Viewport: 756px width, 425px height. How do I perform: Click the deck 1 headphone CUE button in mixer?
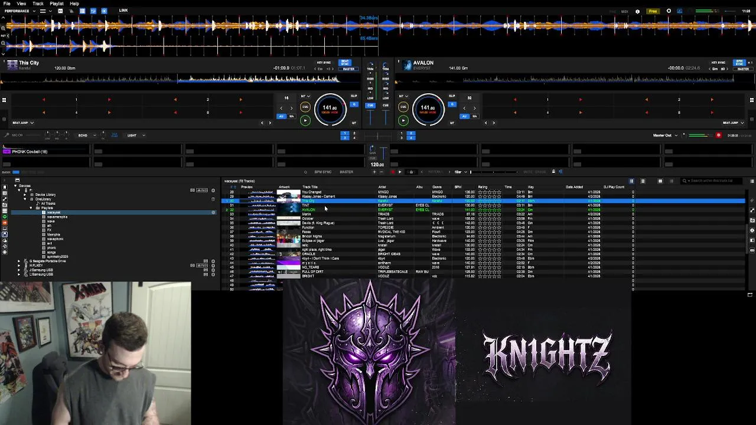pyautogui.click(x=370, y=105)
